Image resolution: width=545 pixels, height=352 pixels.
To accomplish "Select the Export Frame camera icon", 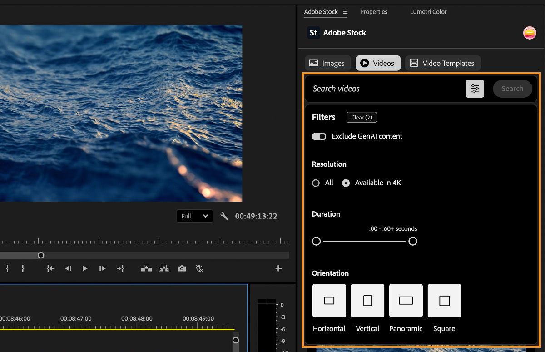I will (x=182, y=268).
